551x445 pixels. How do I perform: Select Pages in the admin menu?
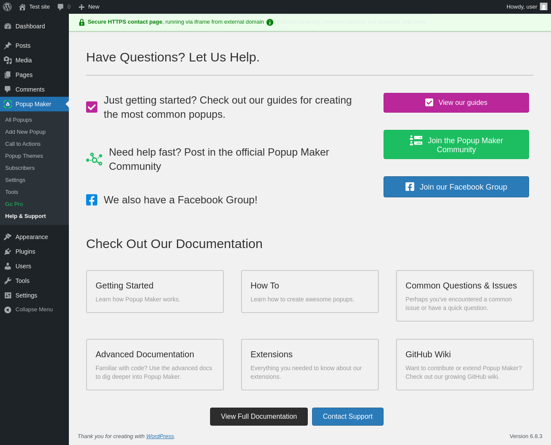coord(34,75)
